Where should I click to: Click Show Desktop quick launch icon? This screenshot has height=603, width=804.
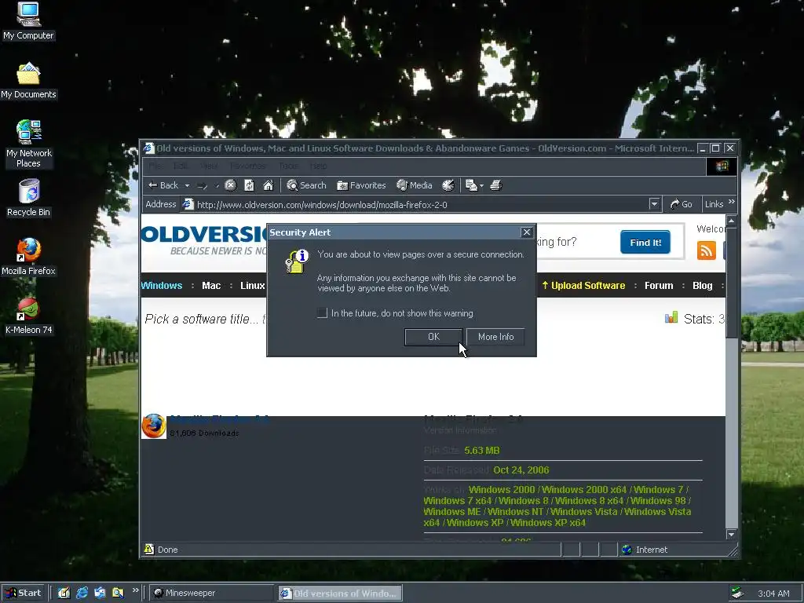point(64,593)
